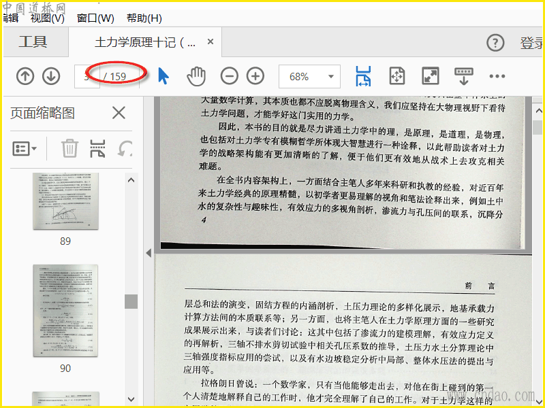This screenshot has height=408, width=545.
Task: Click the current page number field
Action: click(x=87, y=76)
